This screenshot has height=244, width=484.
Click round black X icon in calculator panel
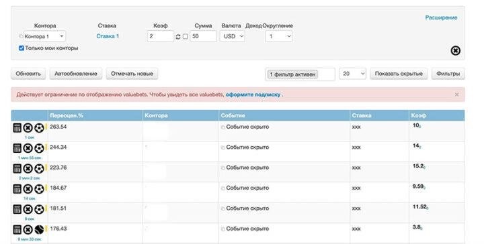point(456,51)
